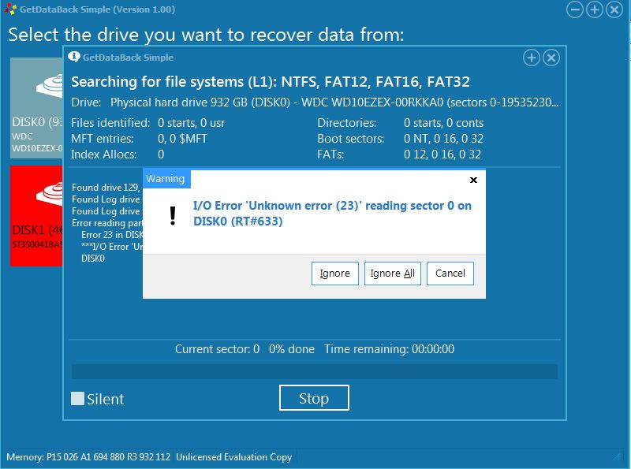Click Ignore in the Warning dialog
The height and width of the screenshot is (469, 631).
(x=334, y=274)
